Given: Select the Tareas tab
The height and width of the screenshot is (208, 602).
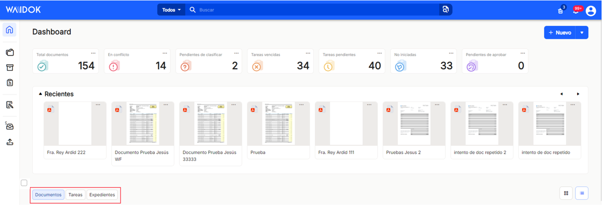Looking at the screenshot, I should (75, 194).
